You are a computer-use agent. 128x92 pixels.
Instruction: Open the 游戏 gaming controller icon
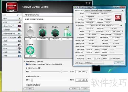(x=19, y=45)
